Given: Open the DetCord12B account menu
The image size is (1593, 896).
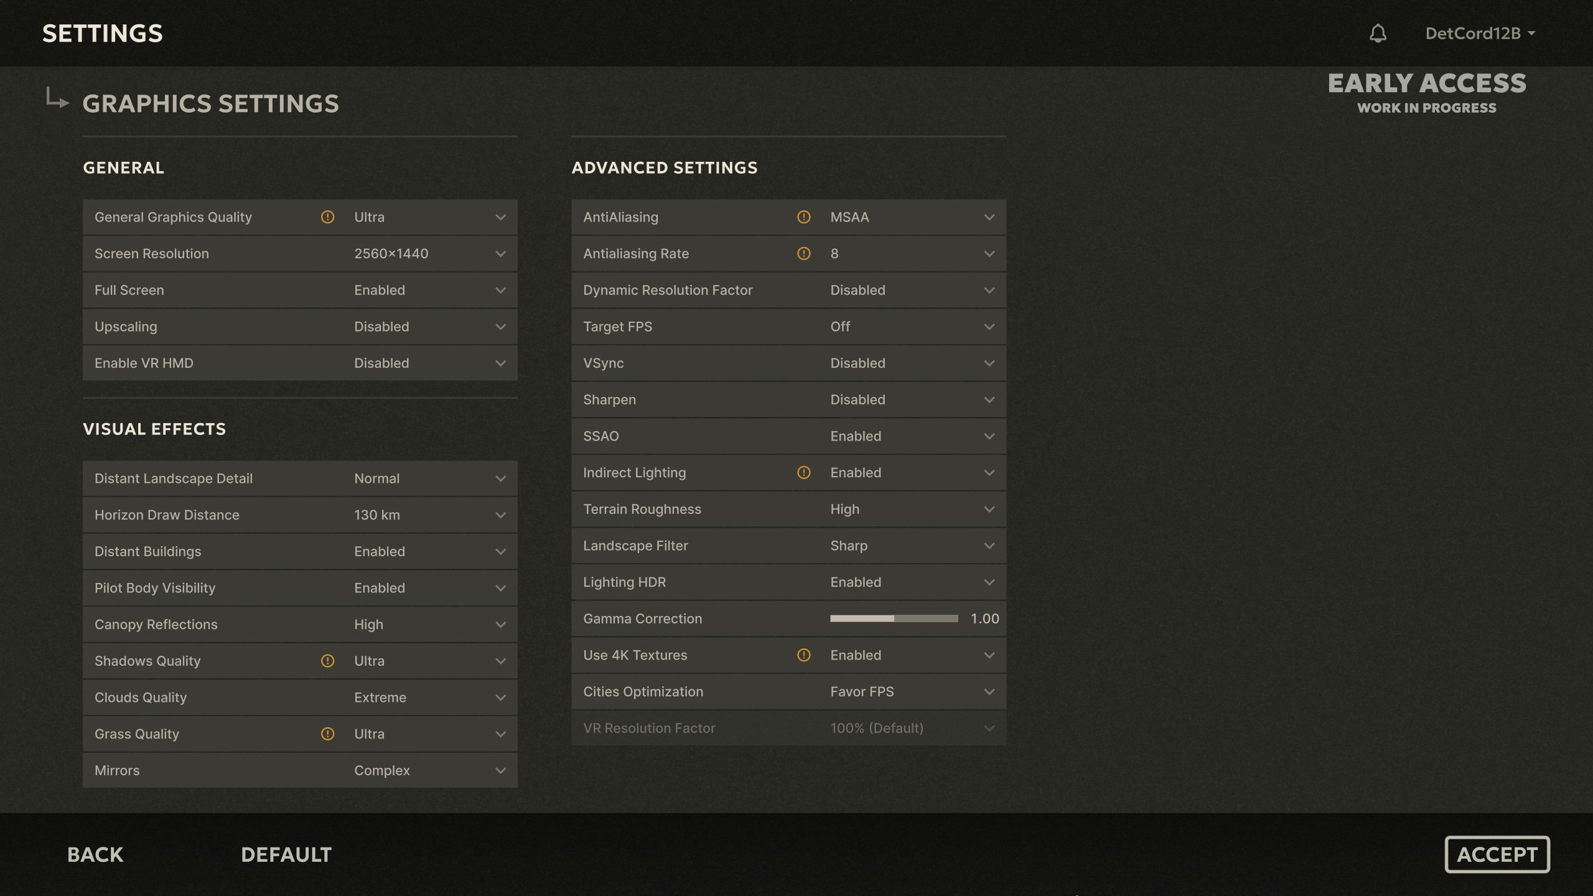Looking at the screenshot, I should pos(1480,33).
